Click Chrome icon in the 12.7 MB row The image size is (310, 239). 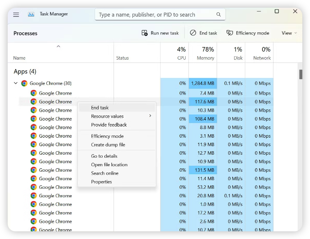[x=34, y=153]
